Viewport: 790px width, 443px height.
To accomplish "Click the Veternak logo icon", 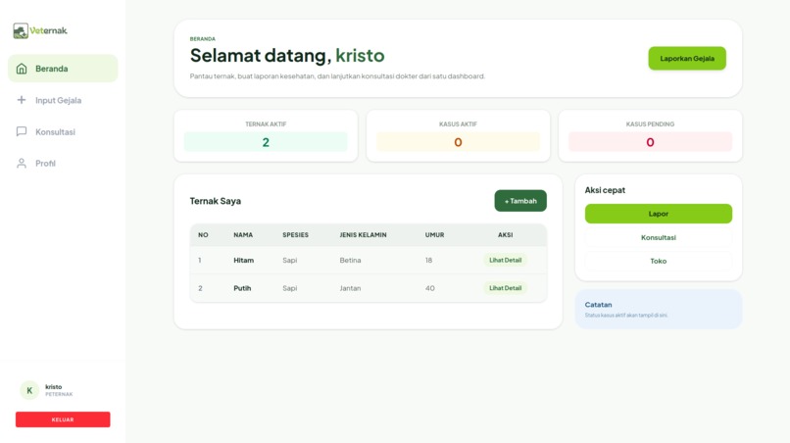I will (x=21, y=30).
